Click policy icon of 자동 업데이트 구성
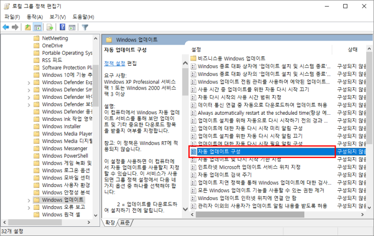This screenshot has width=374, height=236. click(194, 152)
